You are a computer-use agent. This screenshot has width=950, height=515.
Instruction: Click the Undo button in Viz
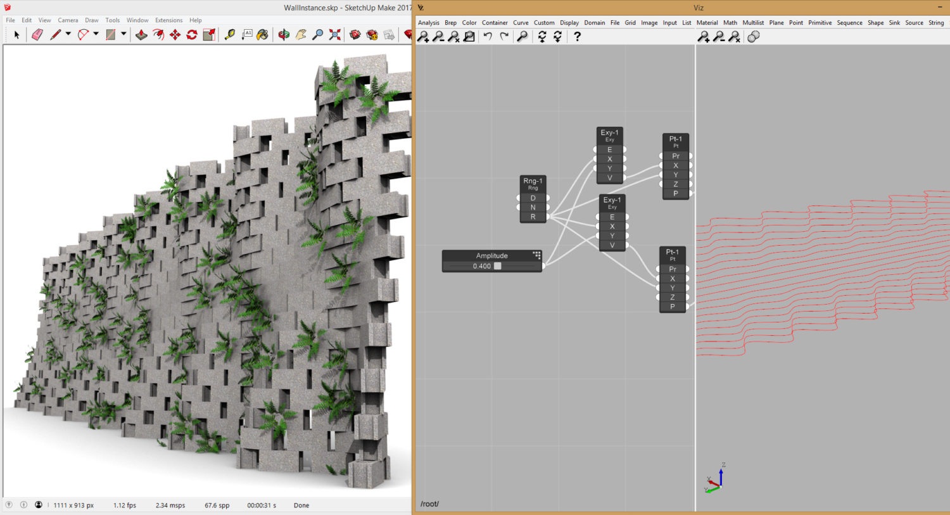coord(488,36)
